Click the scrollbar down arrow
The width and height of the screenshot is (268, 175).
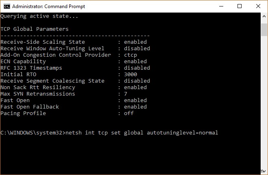pos(264,171)
